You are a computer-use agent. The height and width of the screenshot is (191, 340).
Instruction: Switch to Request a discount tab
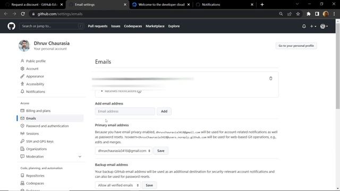pos(32,5)
